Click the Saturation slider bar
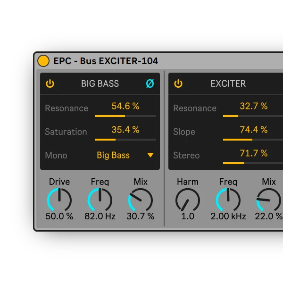The height and width of the screenshot is (283, 283). (x=125, y=140)
